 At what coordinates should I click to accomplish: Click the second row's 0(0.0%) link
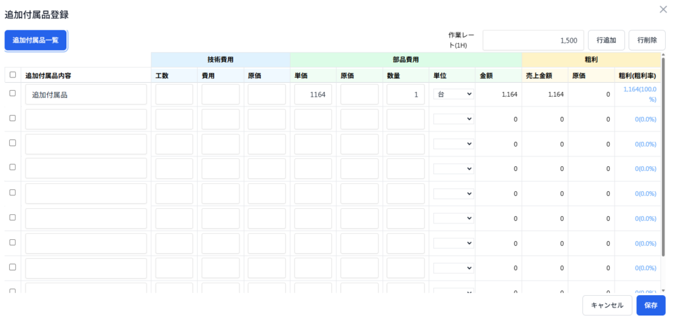pos(645,119)
